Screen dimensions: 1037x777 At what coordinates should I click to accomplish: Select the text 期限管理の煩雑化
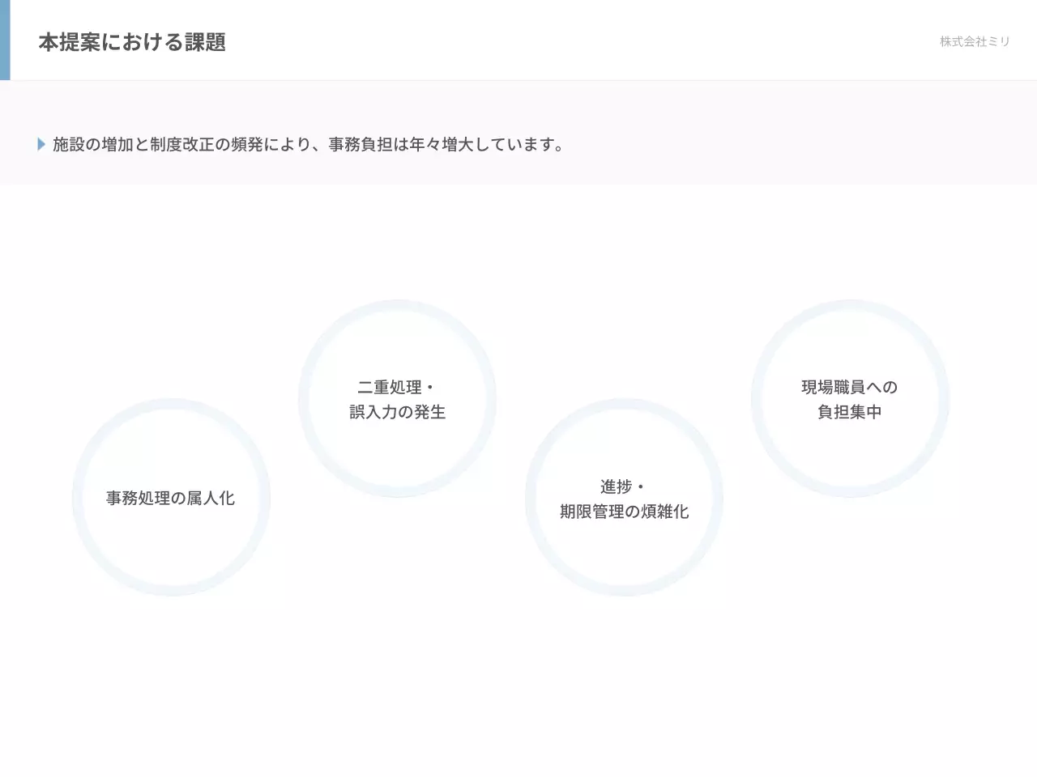click(x=624, y=511)
